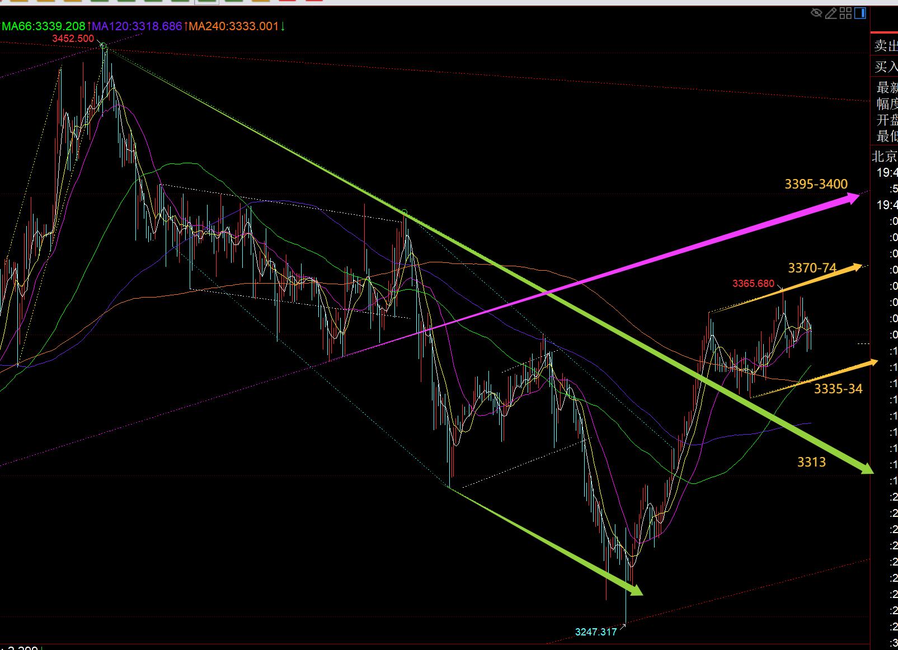Click the 买入 buy row

point(886,67)
